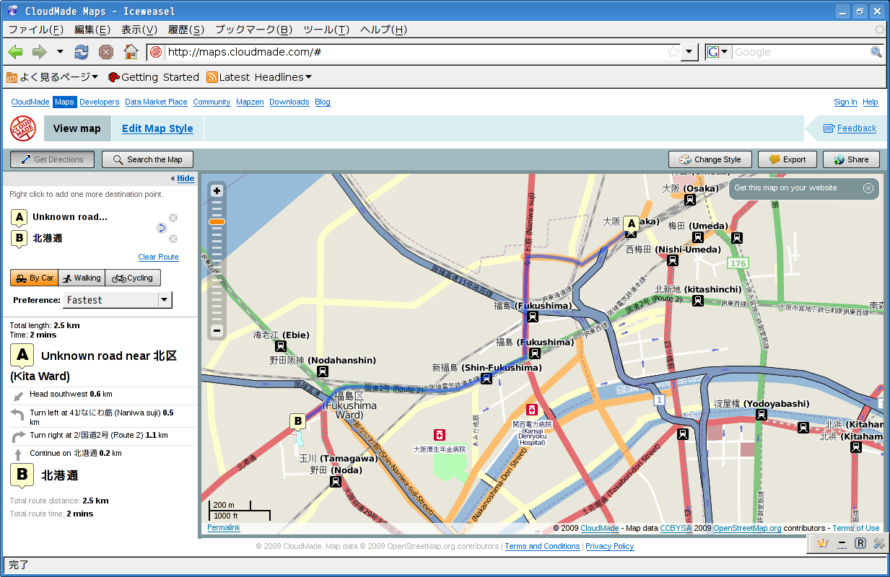The image size is (890, 577).
Task: Open the ツール(T) menu
Action: click(326, 30)
